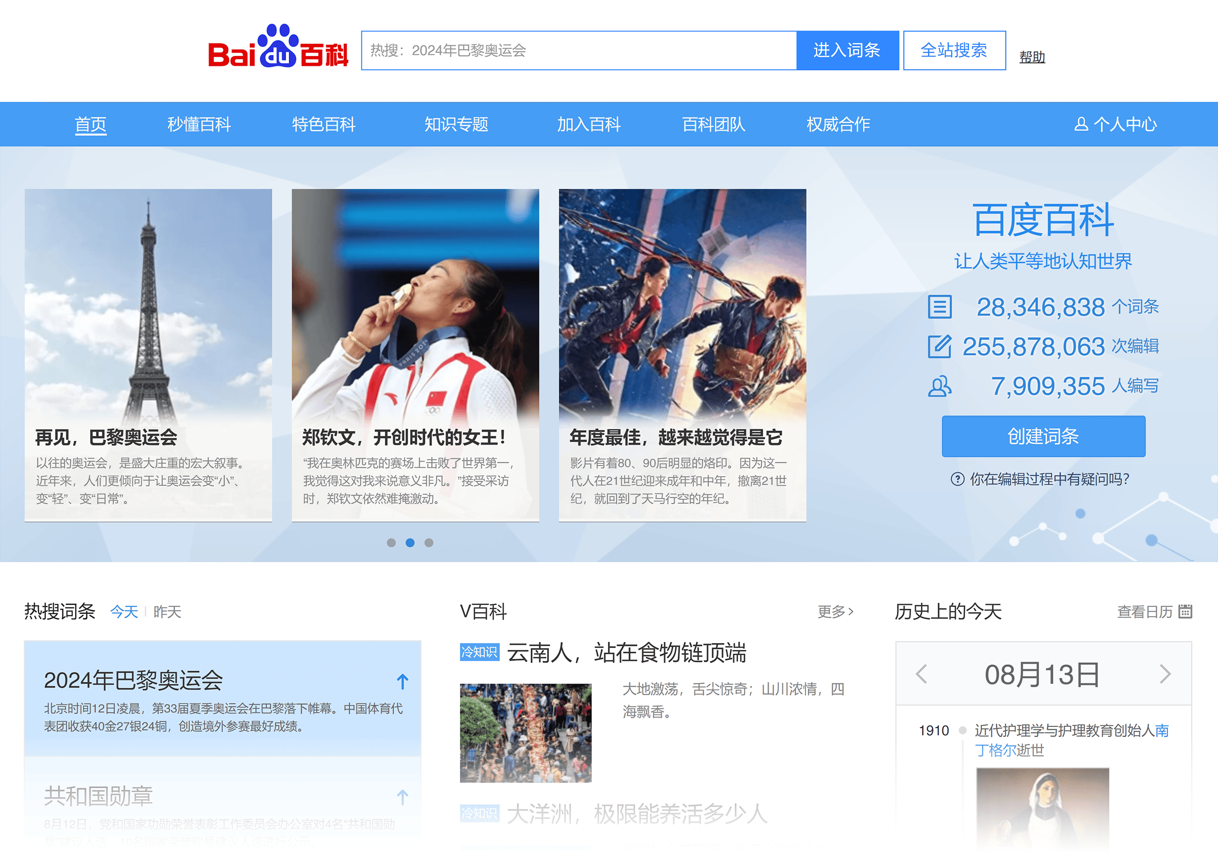Select the first carousel dot
This screenshot has height=852, width=1218.
[x=391, y=543]
